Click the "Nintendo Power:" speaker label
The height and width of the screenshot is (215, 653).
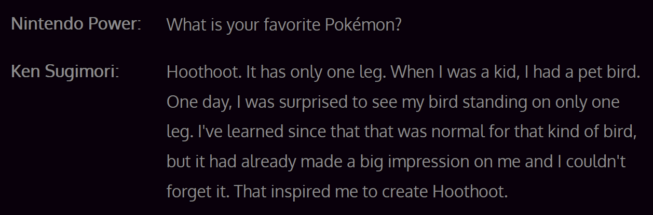pos(76,24)
